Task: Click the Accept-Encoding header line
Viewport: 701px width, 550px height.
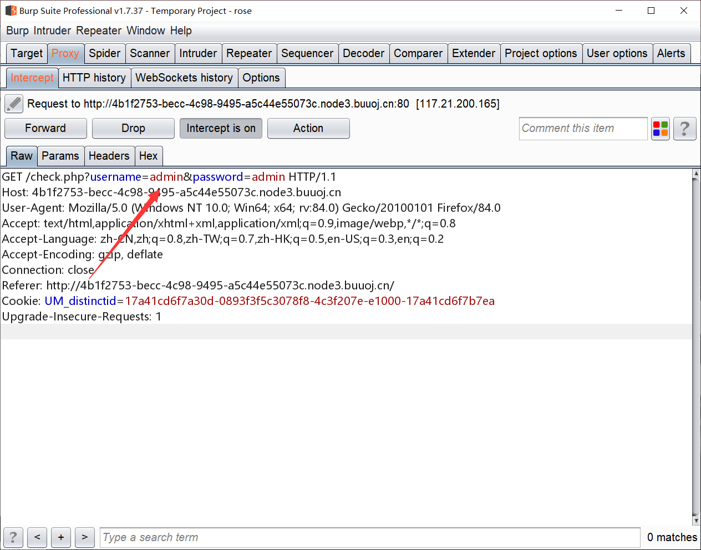Action: pos(82,254)
